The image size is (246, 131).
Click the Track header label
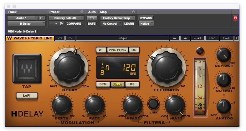pyautogui.click(x=12, y=12)
